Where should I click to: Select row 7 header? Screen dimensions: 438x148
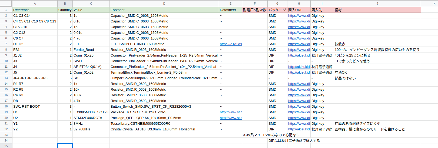(6, 44)
